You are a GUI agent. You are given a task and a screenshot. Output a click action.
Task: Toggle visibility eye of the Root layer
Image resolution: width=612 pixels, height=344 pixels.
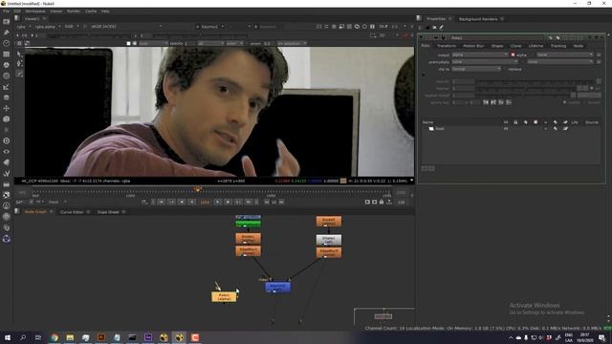506,129
